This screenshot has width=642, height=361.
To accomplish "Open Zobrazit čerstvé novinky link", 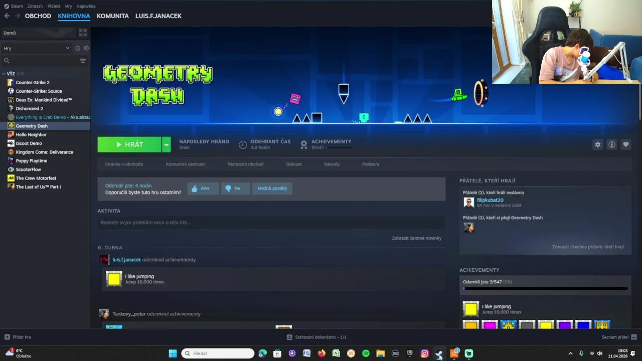I will tap(417, 238).
